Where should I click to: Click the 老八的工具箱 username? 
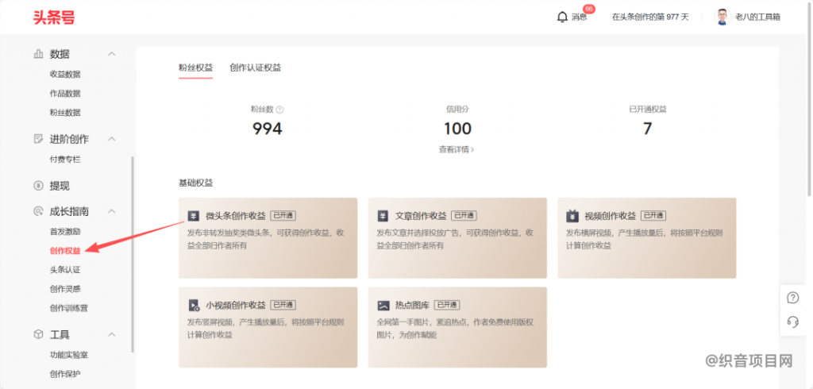coord(757,17)
